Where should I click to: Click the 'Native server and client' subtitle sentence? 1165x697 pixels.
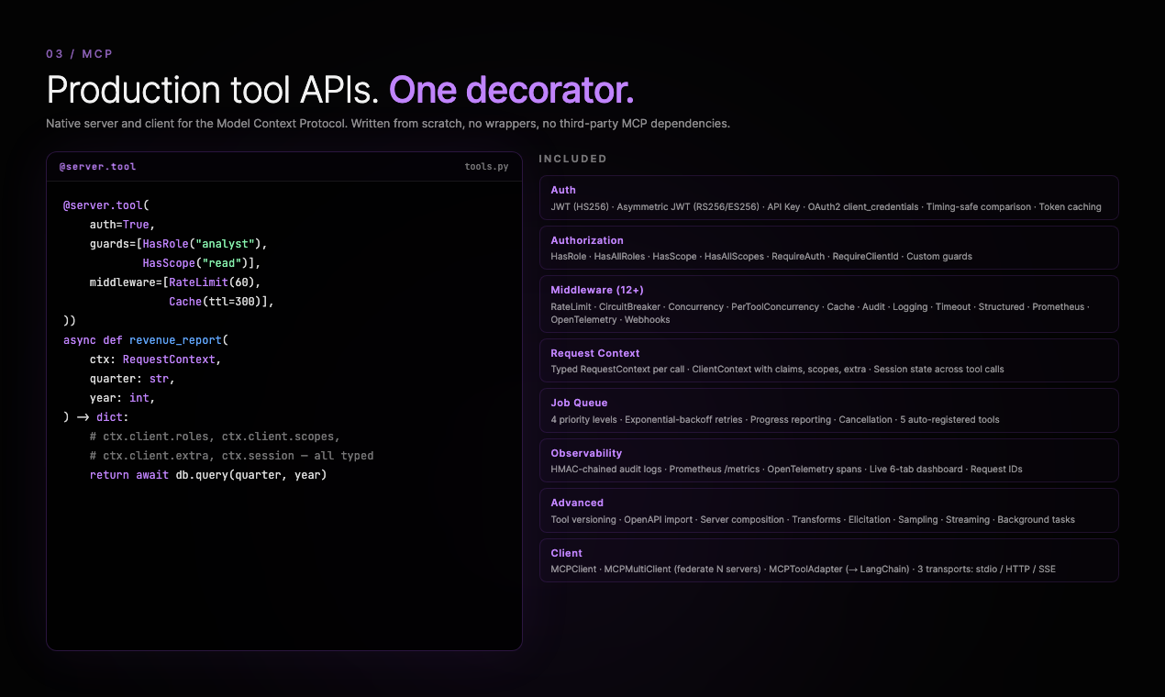pos(388,123)
